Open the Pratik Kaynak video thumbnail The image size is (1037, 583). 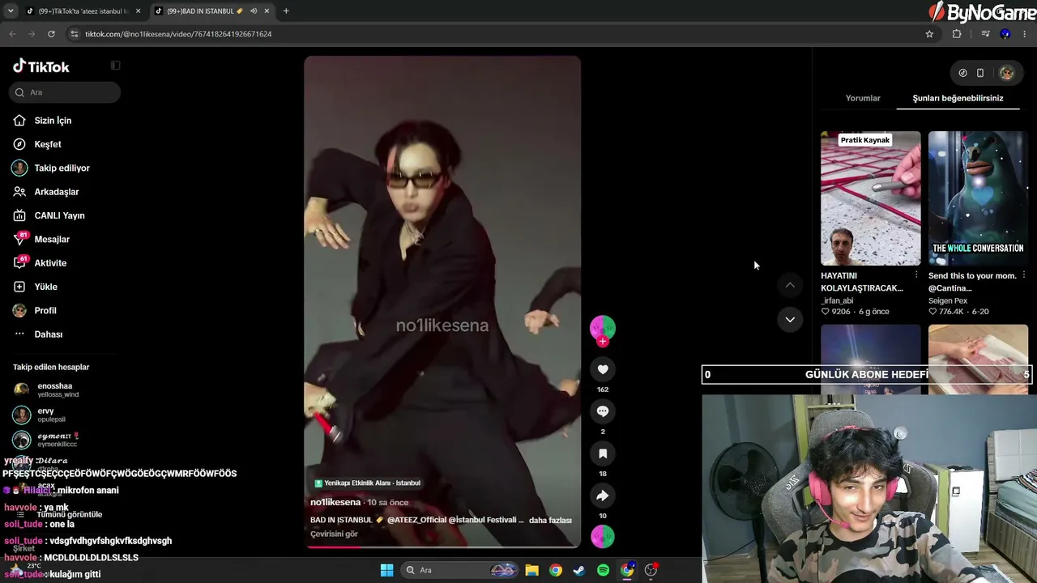(x=871, y=198)
